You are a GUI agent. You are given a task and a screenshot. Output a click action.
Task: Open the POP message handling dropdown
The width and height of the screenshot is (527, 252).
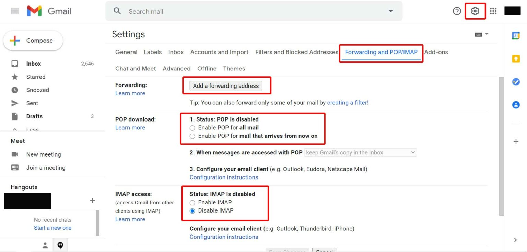coord(360,152)
